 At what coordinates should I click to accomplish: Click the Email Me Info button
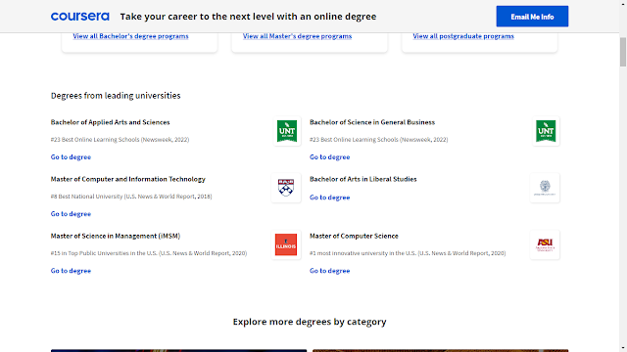point(532,17)
